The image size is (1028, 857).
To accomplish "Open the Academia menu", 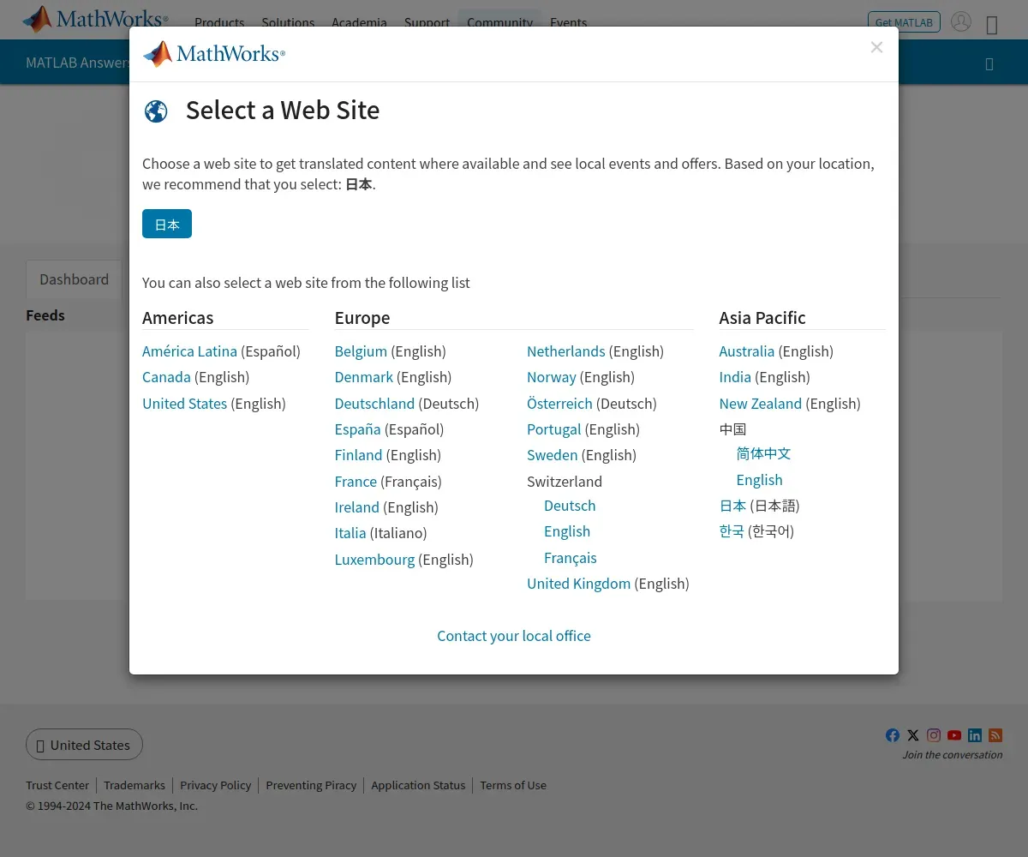I will (x=359, y=23).
